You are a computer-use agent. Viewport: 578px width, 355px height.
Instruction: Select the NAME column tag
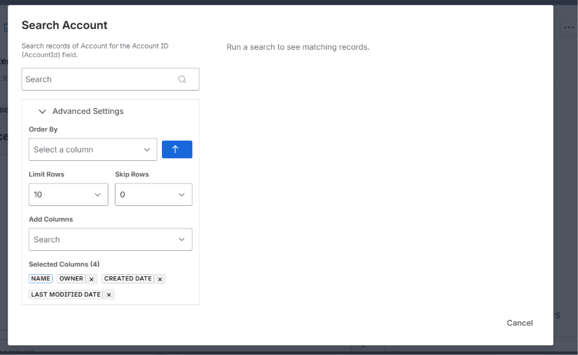click(41, 279)
